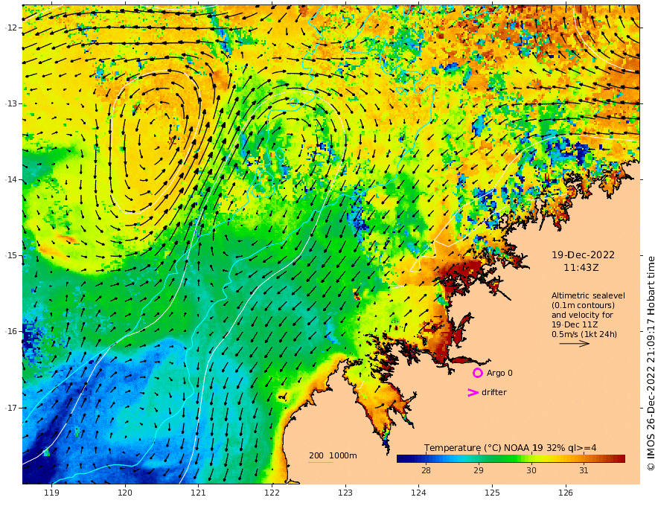Image resolution: width=655 pixels, height=506 pixels.
Task: Click the 31 tick on temperature scale
Action: [584, 470]
